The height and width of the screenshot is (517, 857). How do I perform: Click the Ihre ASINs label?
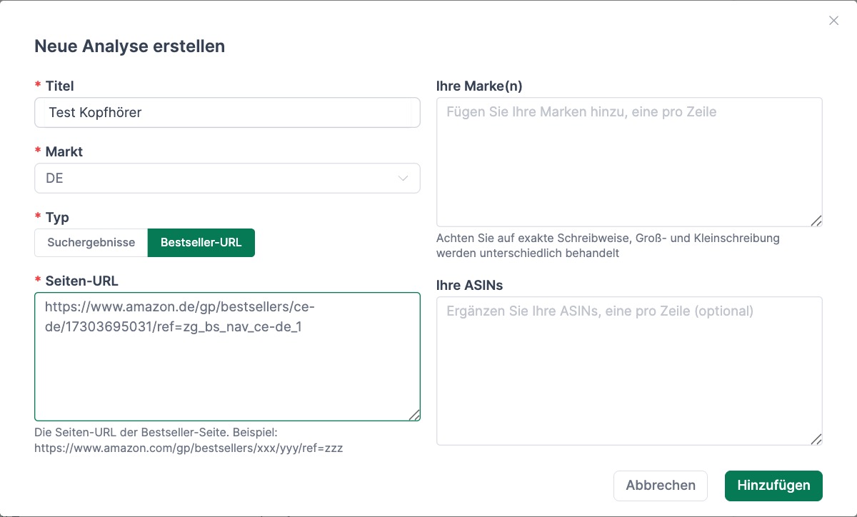(469, 285)
